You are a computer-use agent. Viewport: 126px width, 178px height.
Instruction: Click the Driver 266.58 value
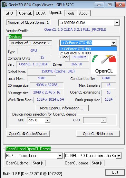pyautogui.click(x=77, y=64)
